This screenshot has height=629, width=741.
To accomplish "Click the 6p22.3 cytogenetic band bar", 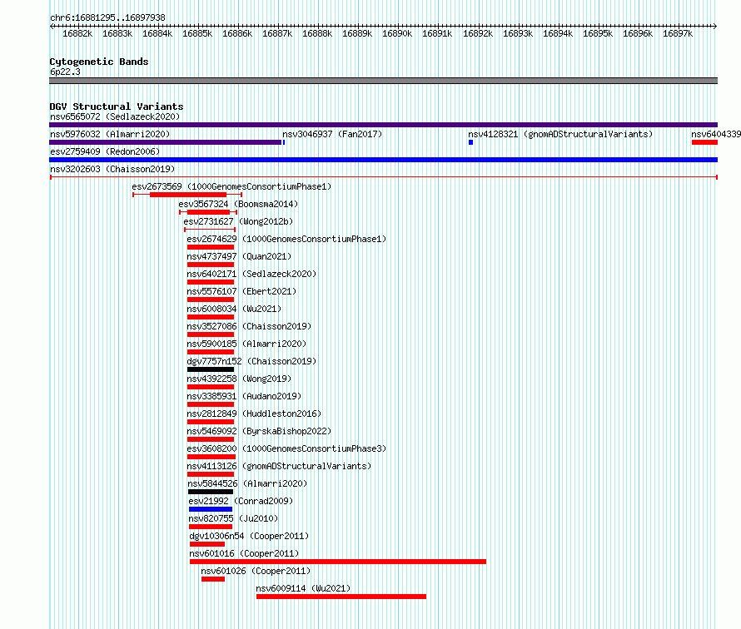I will click(383, 81).
